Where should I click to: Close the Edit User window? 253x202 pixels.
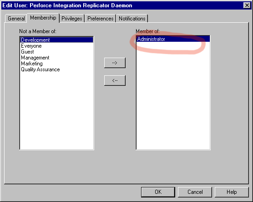[247, 5]
